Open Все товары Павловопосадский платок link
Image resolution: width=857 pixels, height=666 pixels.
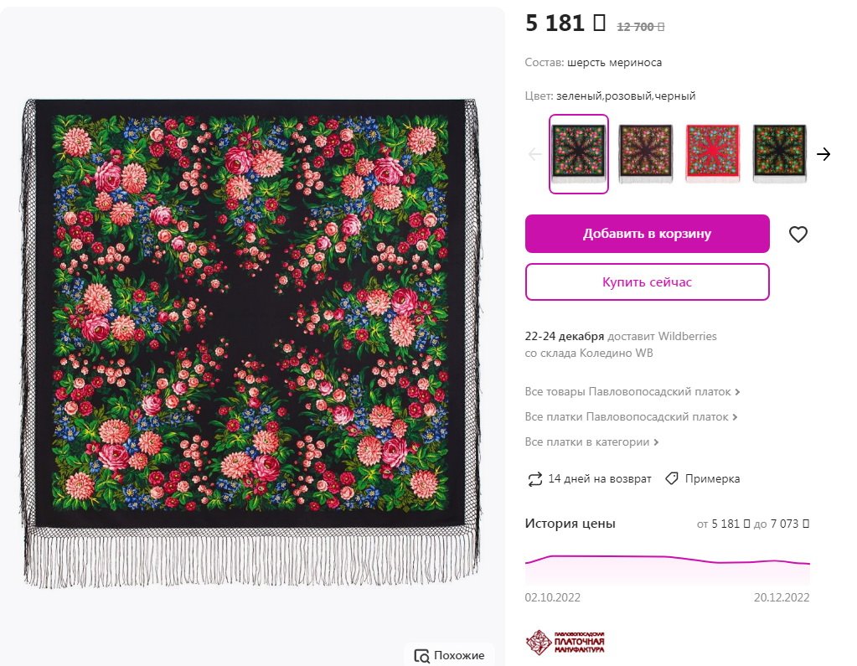point(627,391)
